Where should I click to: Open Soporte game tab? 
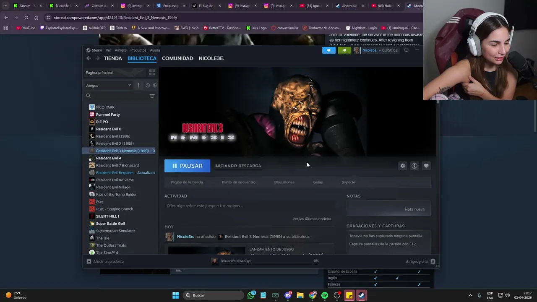pyautogui.click(x=348, y=182)
